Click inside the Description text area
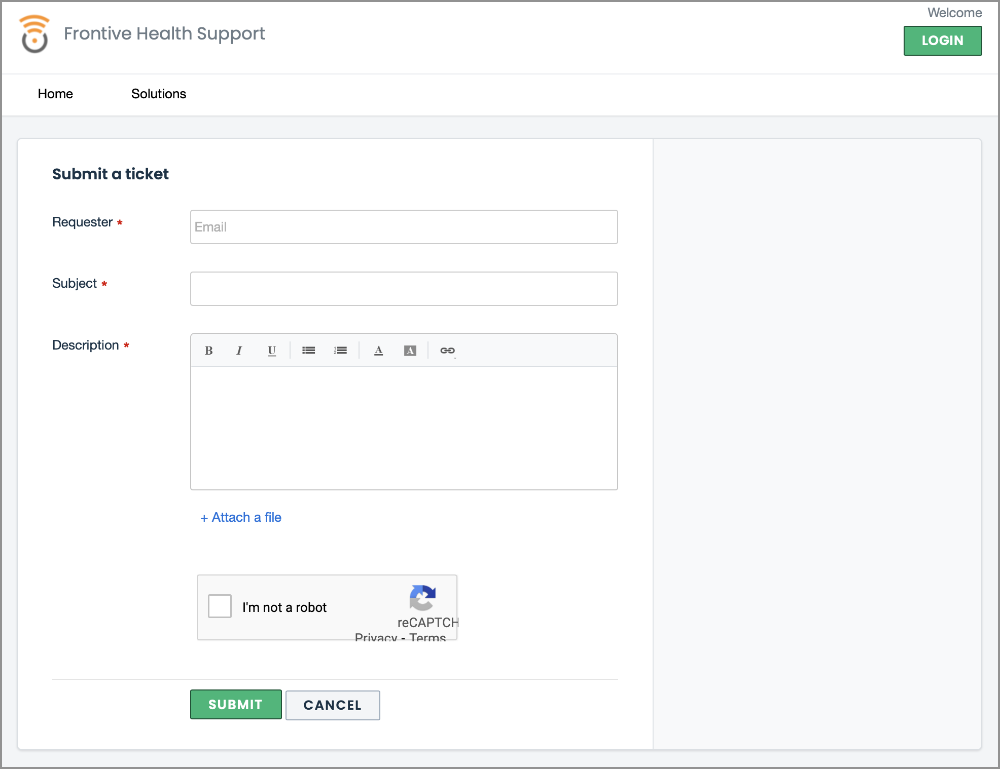 tap(404, 428)
